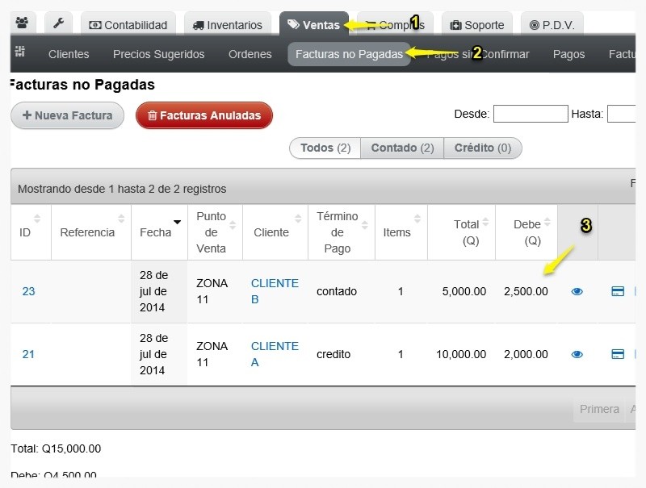Viewport: 646px width, 488px height.
Task: Open the Contabilidad tab
Action: coord(128,25)
